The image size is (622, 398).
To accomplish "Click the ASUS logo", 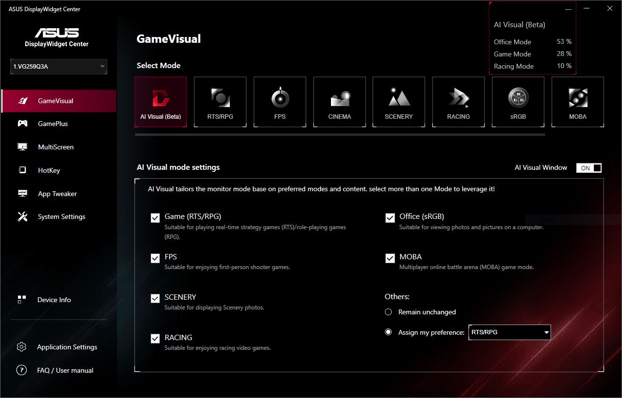I will point(57,33).
